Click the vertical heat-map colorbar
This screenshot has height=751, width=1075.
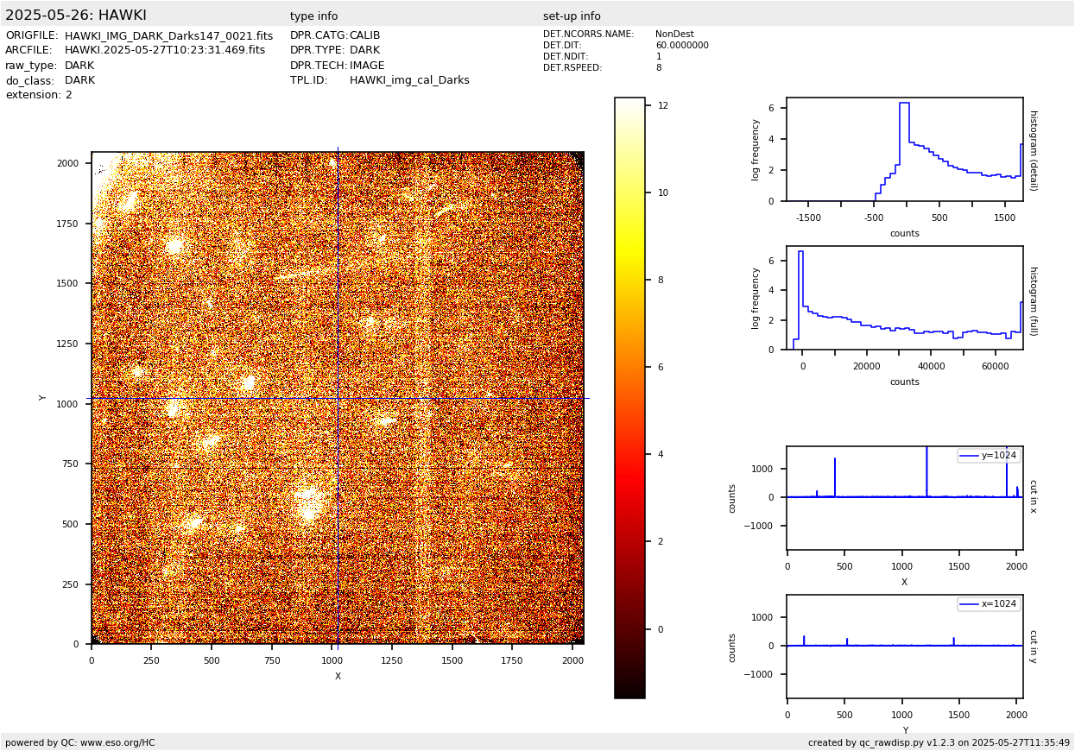[x=629, y=397]
